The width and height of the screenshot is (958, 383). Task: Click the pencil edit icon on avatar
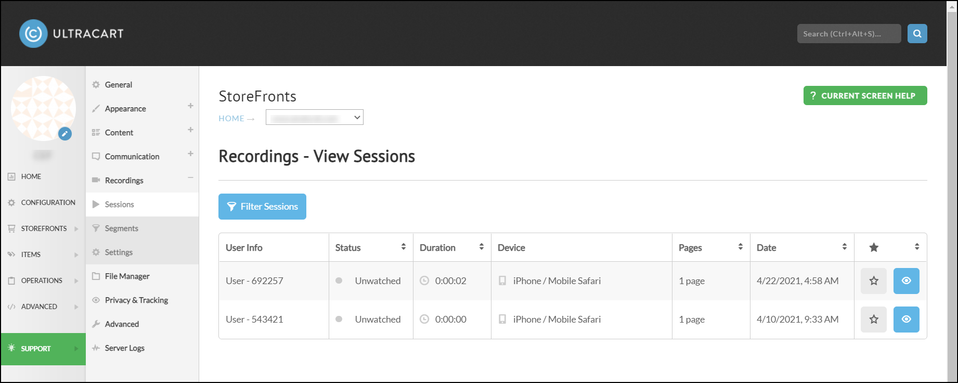click(64, 134)
